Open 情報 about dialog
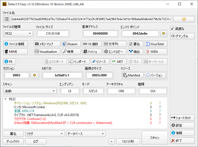 (x=182, y=133)
